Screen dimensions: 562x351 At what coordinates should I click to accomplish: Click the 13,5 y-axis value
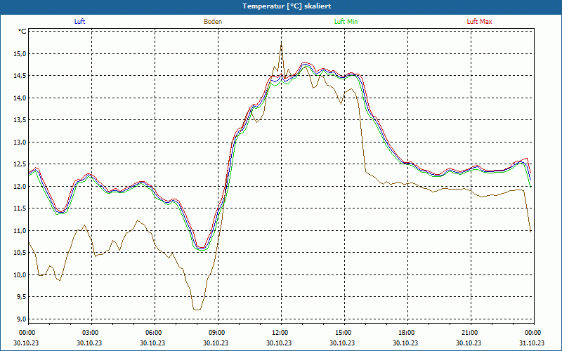(x=20, y=120)
